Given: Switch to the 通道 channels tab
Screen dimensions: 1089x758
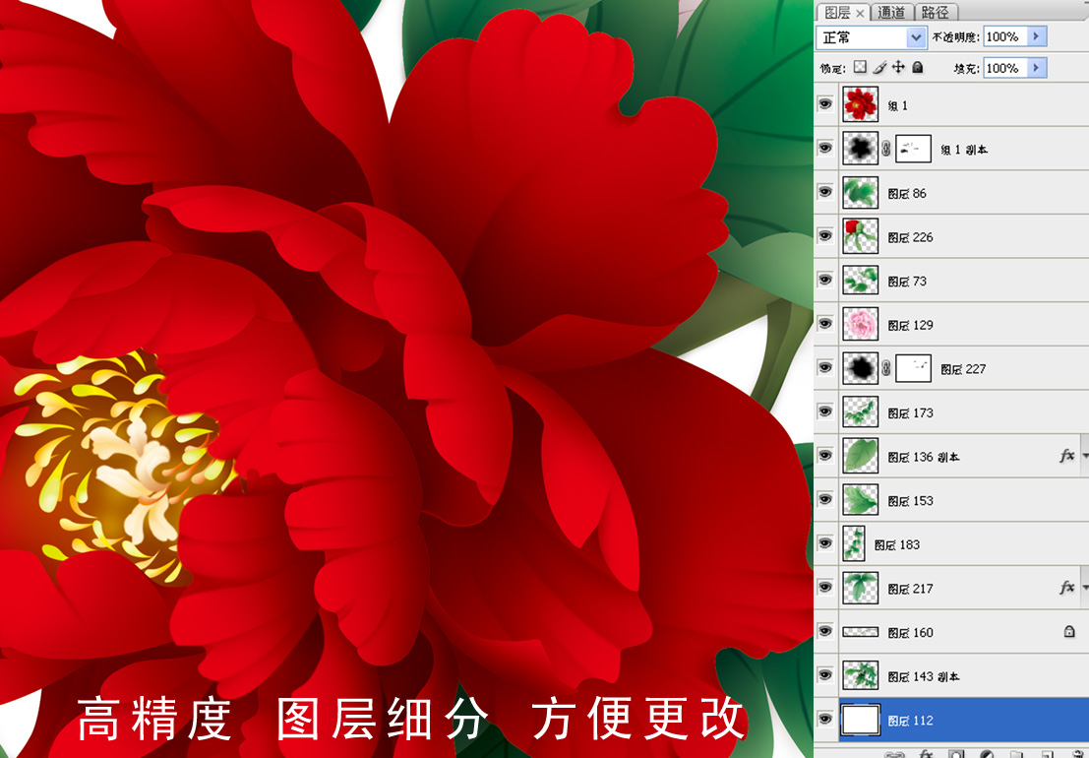Looking at the screenshot, I should pyautogui.click(x=891, y=13).
